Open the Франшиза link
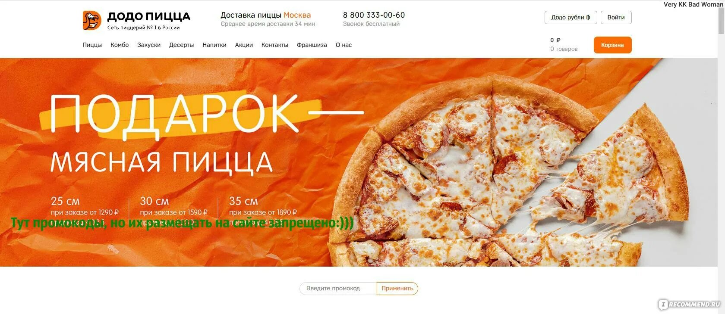 (x=312, y=45)
